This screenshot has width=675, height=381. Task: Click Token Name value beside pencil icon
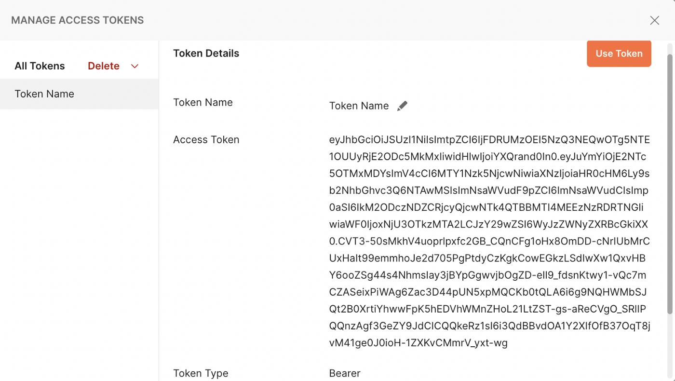coord(359,106)
